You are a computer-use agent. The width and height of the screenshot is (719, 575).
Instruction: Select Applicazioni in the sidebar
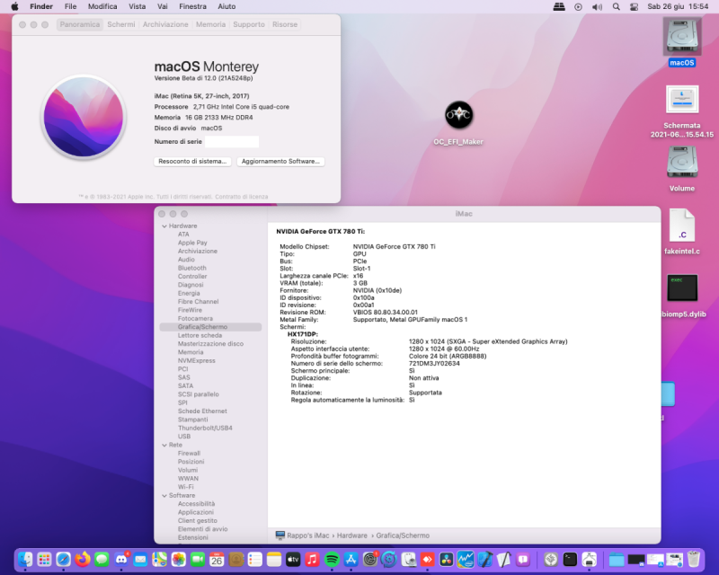pyautogui.click(x=196, y=512)
